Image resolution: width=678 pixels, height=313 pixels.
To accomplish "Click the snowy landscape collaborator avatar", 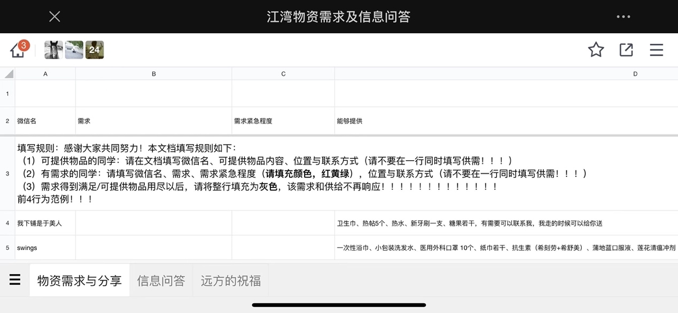I will coord(74,50).
